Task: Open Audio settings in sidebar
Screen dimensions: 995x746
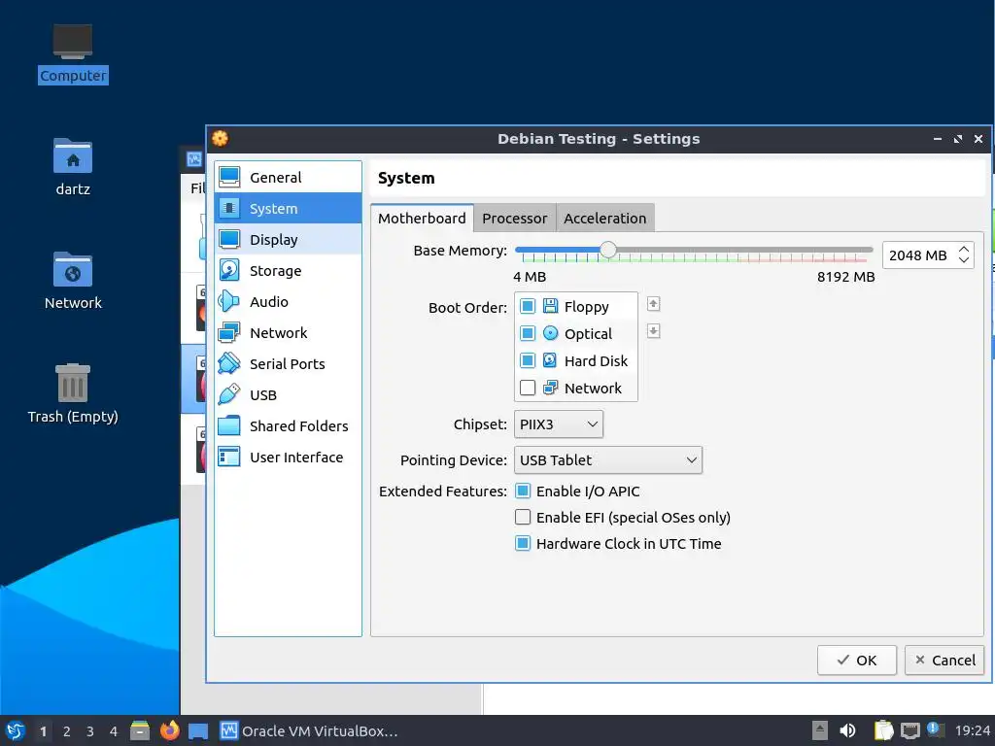Action: [288, 301]
